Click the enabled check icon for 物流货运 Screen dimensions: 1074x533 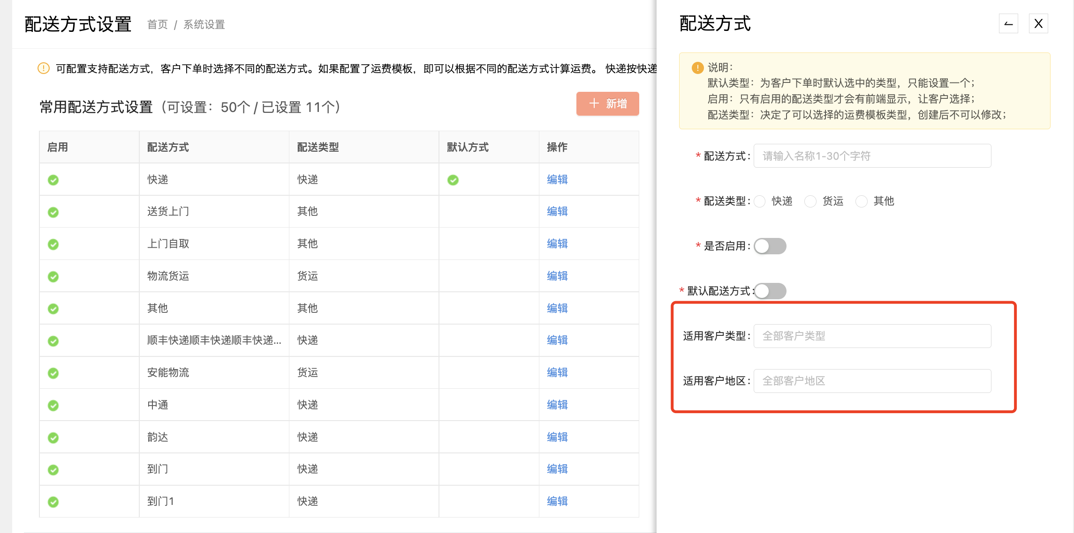(53, 277)
